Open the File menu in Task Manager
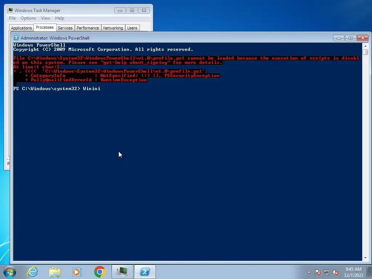Screen dimensions: 372x279 pos(12,18)
